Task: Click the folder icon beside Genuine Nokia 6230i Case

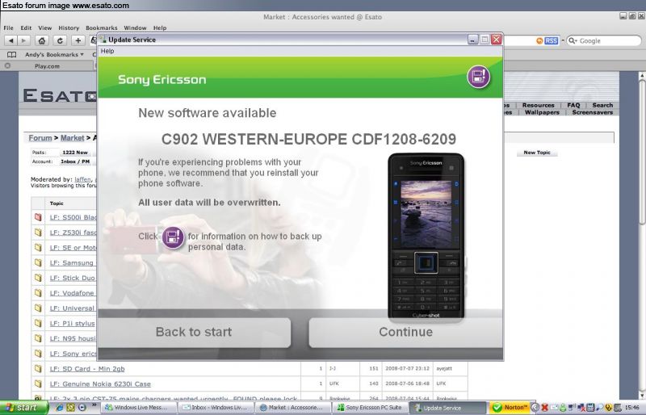Action: coord(38,384)
